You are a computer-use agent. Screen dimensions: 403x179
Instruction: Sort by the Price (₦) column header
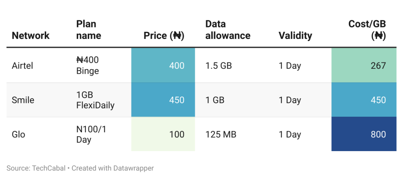(164, 36)
